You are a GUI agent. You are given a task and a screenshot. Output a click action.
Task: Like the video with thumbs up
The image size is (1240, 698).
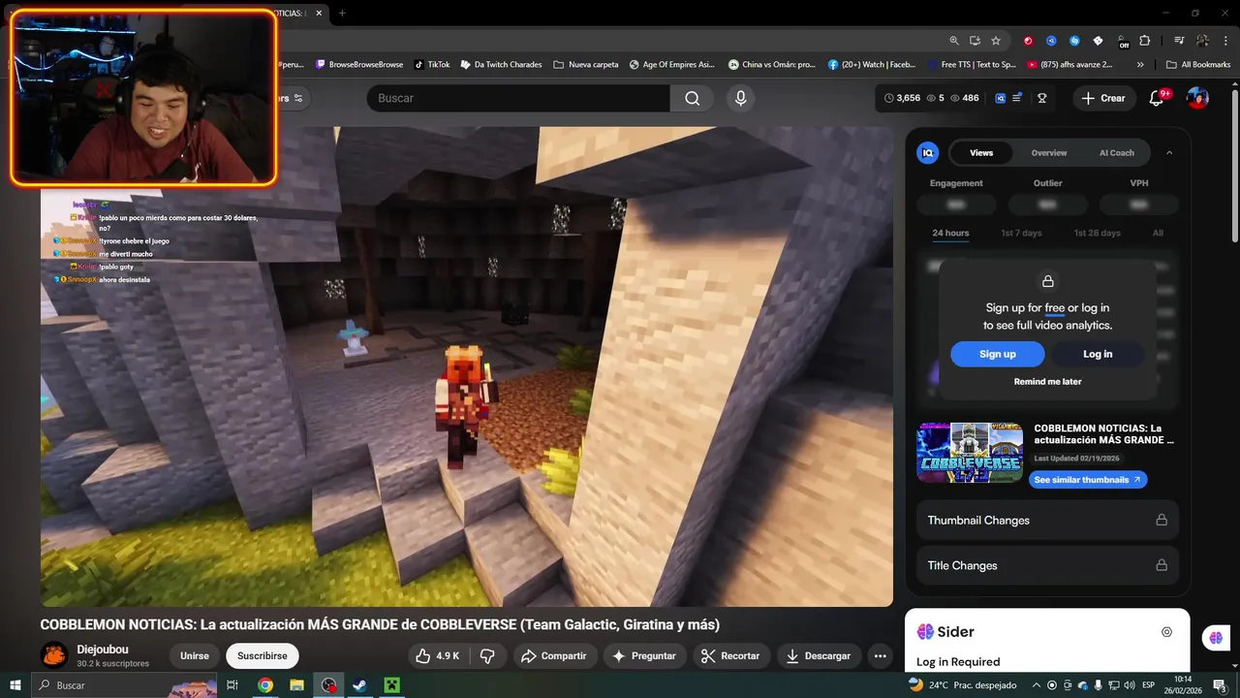click(x=436, y=655)
